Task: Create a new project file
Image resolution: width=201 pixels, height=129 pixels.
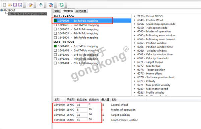Action: click(4, 5)
